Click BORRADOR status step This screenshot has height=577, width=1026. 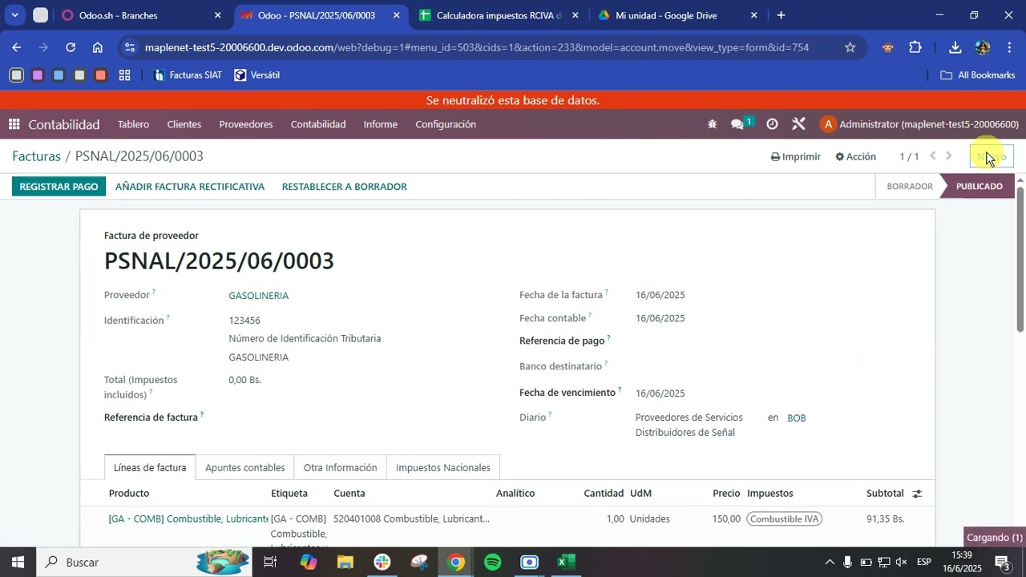[x=910, y=186]
